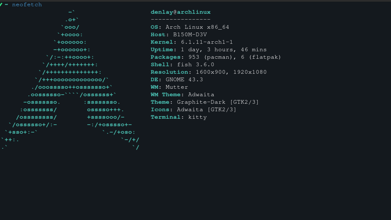Click the Host value B150M-D3V
Image resolution: width=391 pixels, height=220 pixels.
point(190,35)
